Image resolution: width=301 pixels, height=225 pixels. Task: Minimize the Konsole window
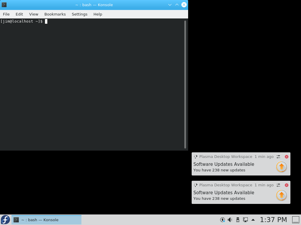170,5
